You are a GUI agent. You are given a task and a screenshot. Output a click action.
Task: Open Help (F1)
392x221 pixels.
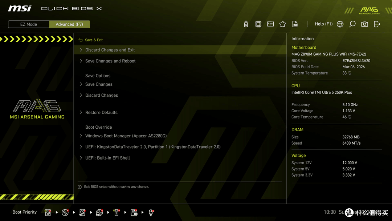tap(324, 24)
